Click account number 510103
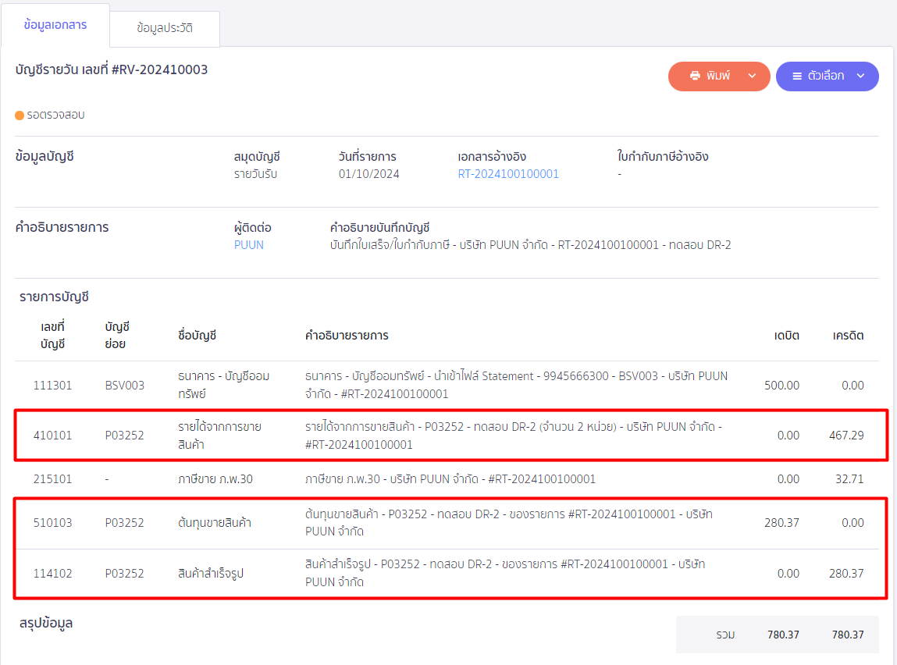Screen dimensions: 897x665 [x=52, y=523]
